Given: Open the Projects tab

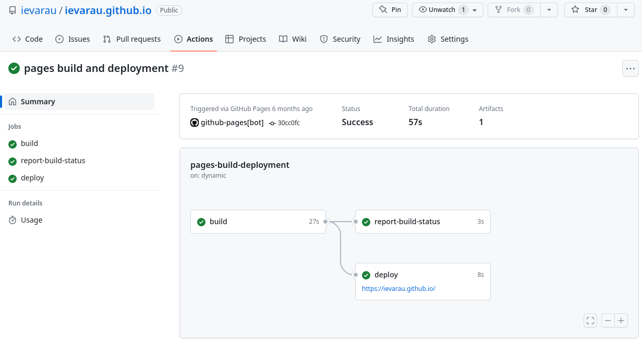Looking at the screenshot, I should click(246, 39).
